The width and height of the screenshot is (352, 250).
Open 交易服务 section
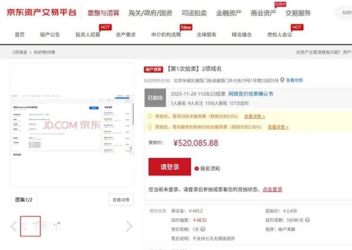coord(298,13)
